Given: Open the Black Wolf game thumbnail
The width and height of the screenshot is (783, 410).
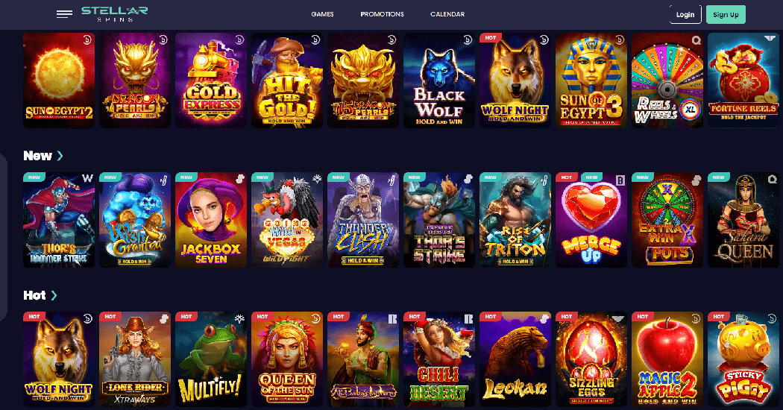Looking at the screenshot, I should pos(439,81).
